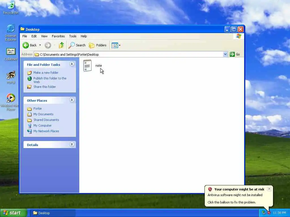Click the Windows flag logo in menu bar
Viewport: 290px width, 217px height.
pyautogui.click(x=238, y=36)
